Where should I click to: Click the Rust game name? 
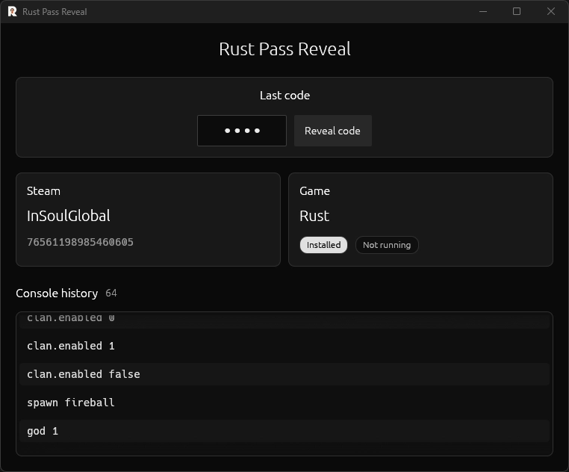[314, 216]
